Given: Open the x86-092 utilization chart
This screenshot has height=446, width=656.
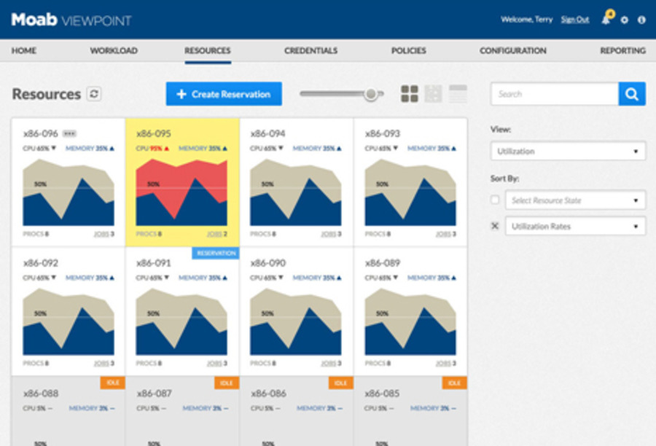Looking at the screenshot, I should tap(69, 321).
